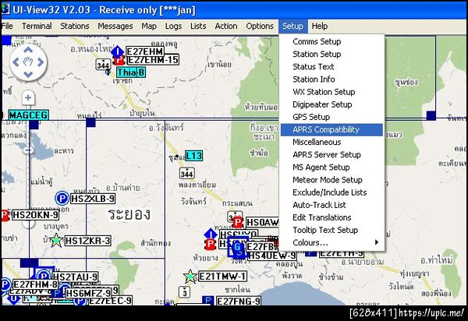468x321 pixels.
Task: Pan the map right with the arrow
Action: [41, 62]
